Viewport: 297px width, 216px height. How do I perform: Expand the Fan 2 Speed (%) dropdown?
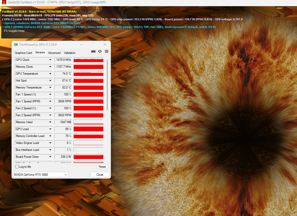50,108
